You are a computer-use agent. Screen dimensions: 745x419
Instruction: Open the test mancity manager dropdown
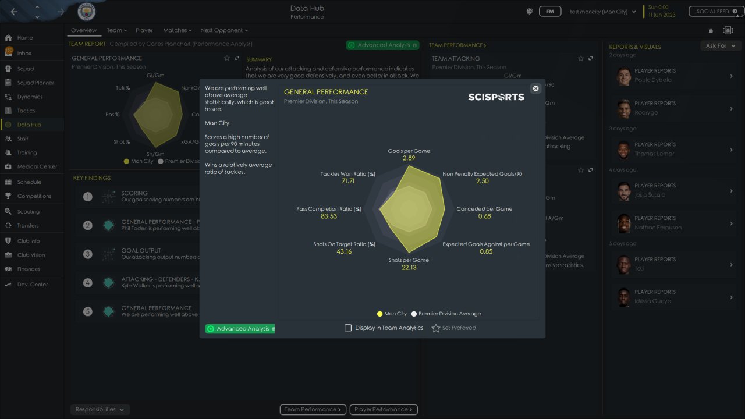pos(603,12)
